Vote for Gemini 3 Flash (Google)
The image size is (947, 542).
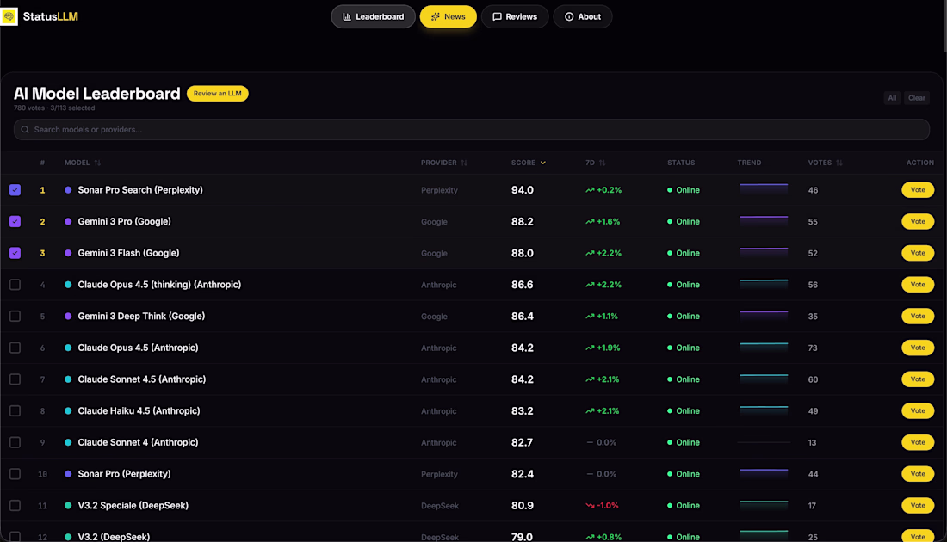[918, 253]
